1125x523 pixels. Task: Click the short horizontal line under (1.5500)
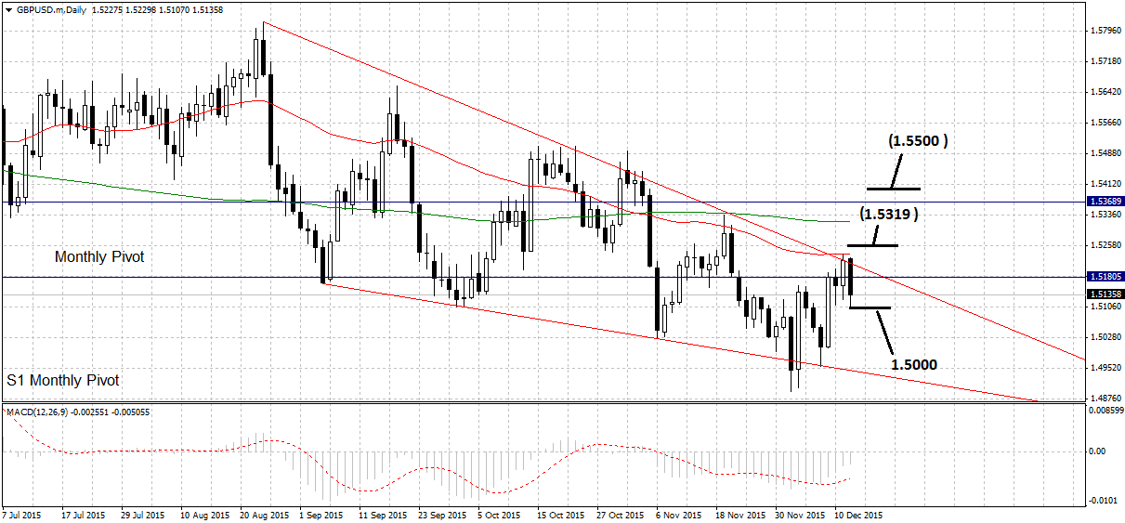point(890,189)
